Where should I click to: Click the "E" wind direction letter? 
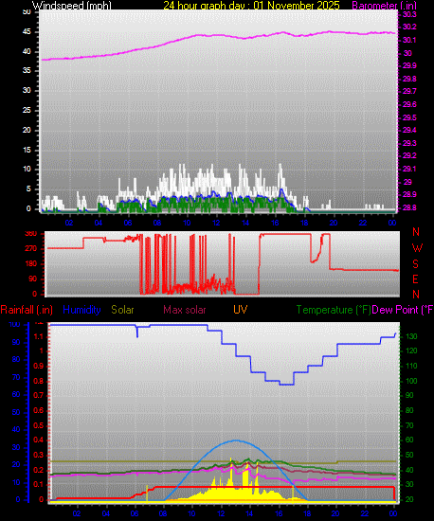click(415, 279)
